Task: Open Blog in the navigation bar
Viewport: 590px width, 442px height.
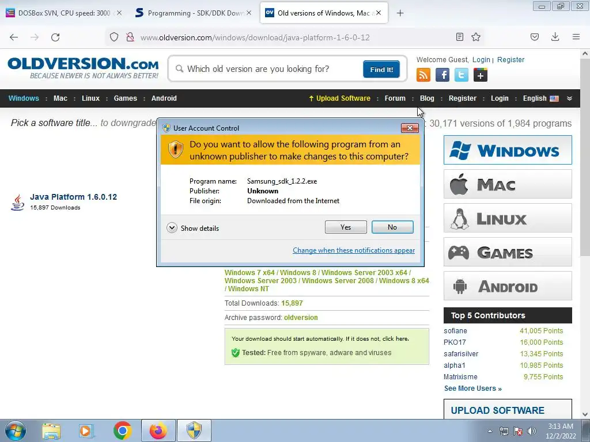Action: coord(427,98)
